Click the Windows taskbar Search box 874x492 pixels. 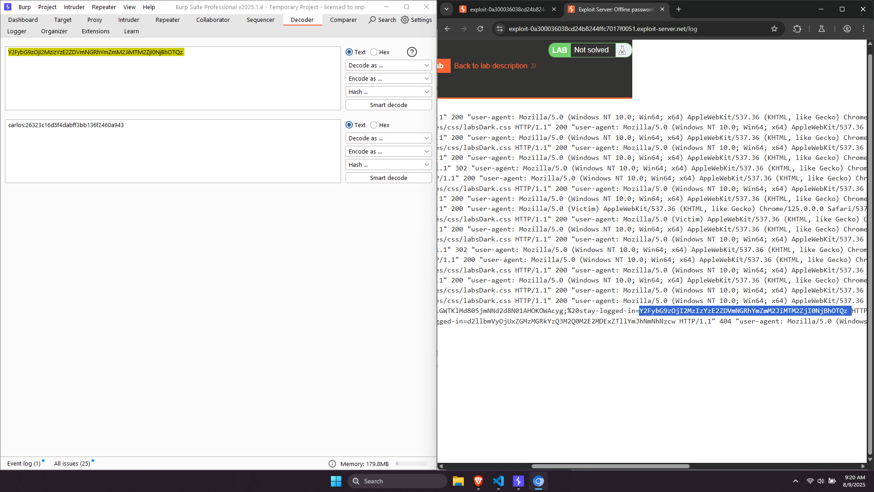pos(397,481)
